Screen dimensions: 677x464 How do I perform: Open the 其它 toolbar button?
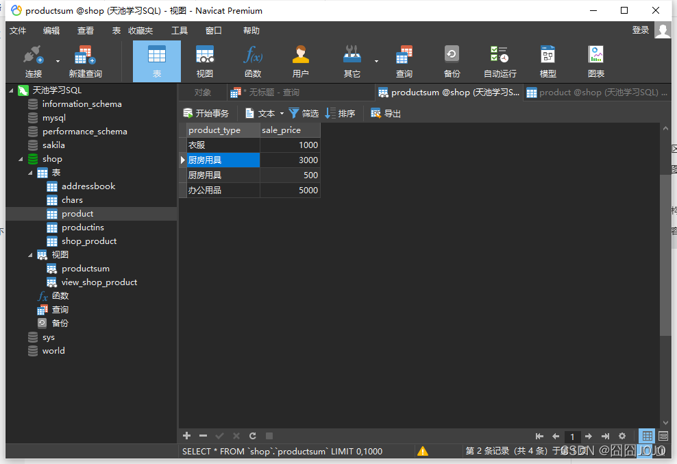[352, 62]
